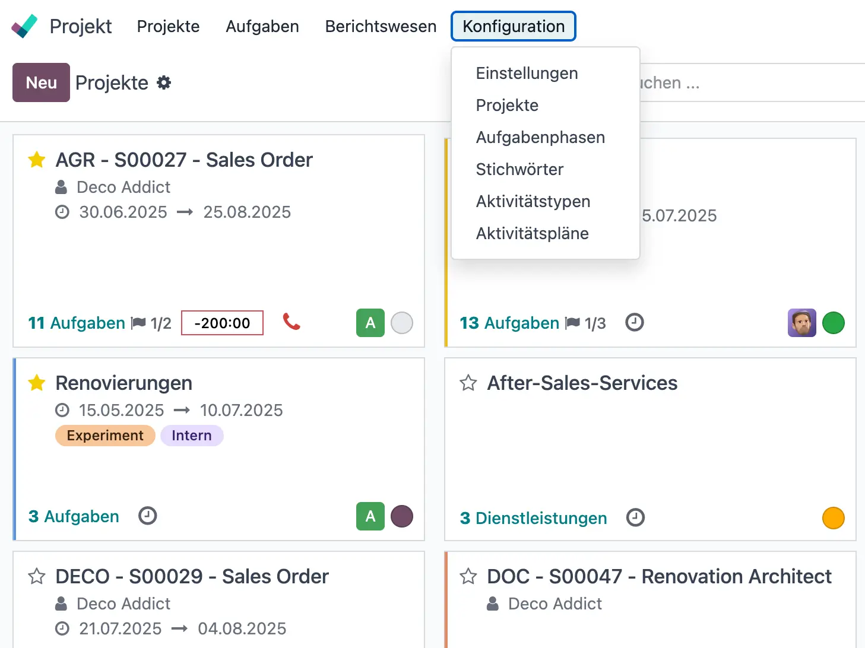Click the red phone activity icon on AGR card

point(291,323)
